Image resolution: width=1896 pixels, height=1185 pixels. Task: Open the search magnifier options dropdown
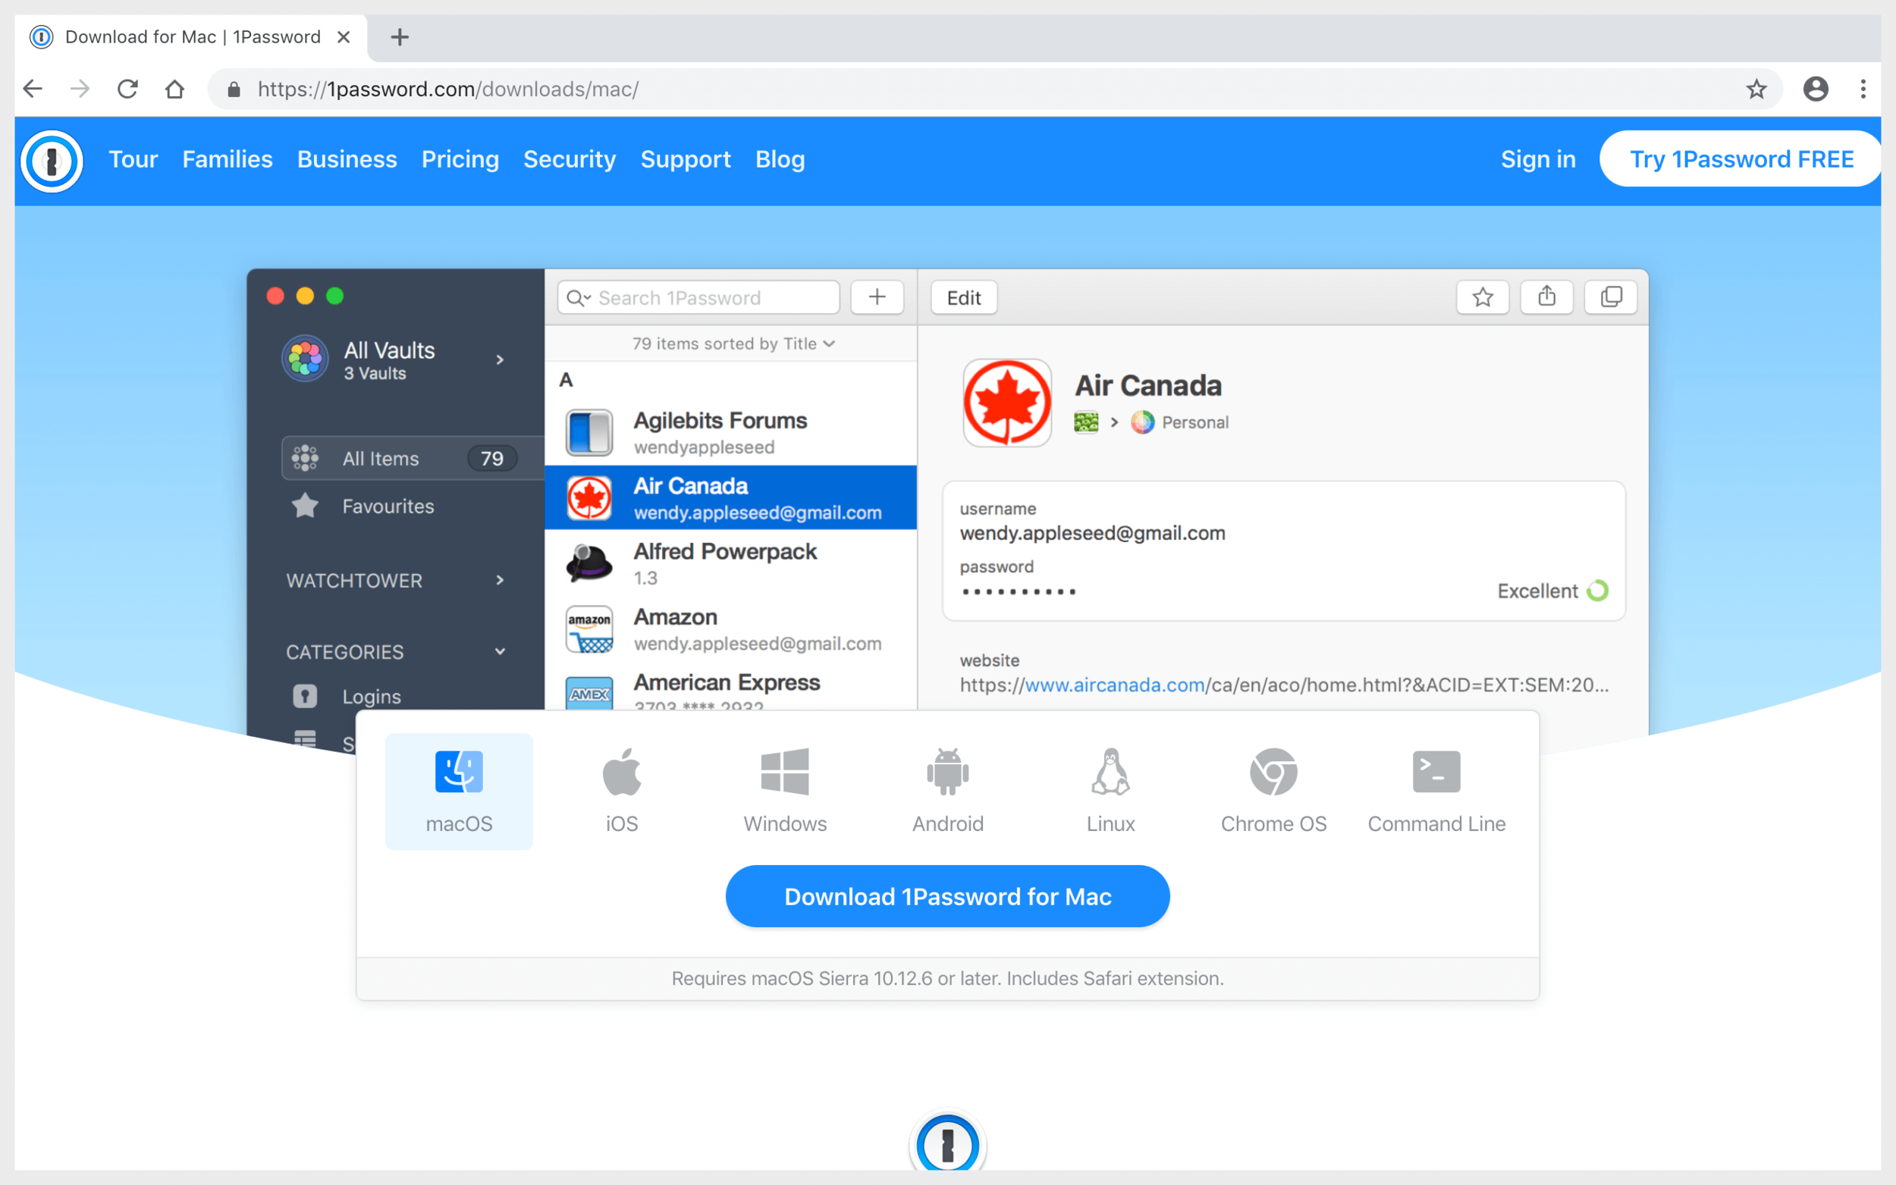[x=579, y=298]
